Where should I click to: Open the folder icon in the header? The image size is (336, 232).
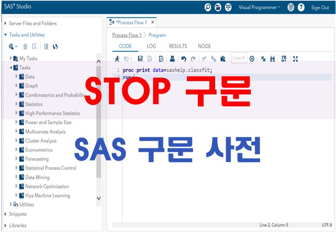(x=218, y=7)
